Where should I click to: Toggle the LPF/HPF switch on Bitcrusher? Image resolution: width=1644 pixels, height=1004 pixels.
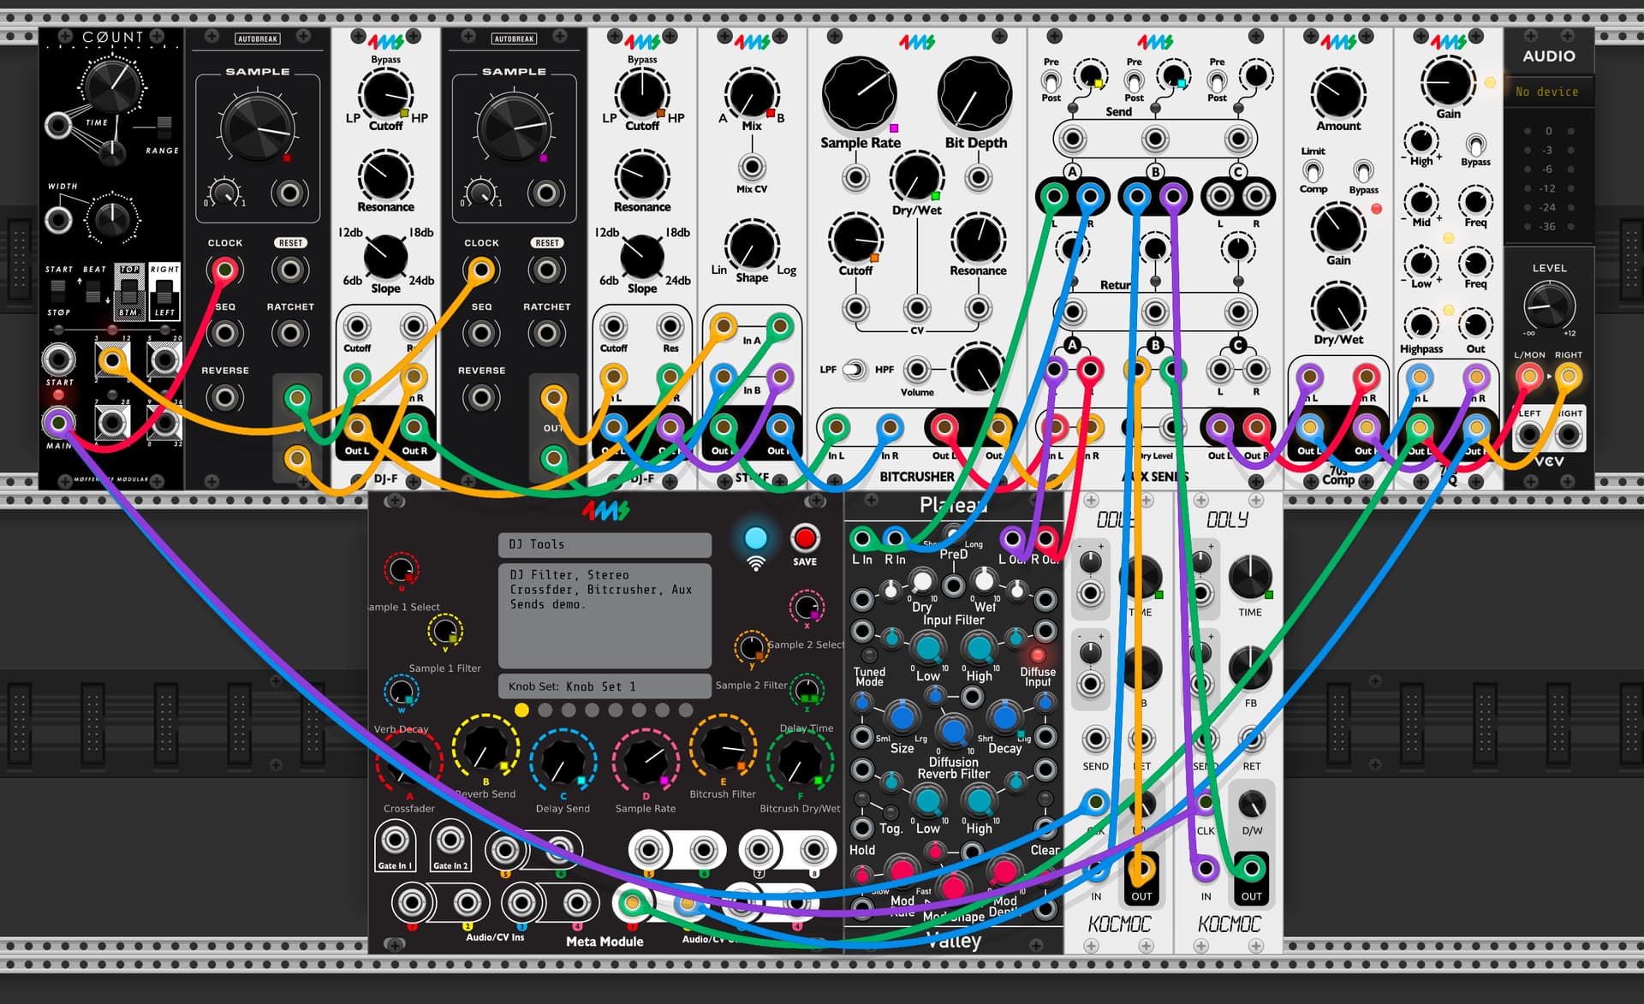[x=855, y=370]
